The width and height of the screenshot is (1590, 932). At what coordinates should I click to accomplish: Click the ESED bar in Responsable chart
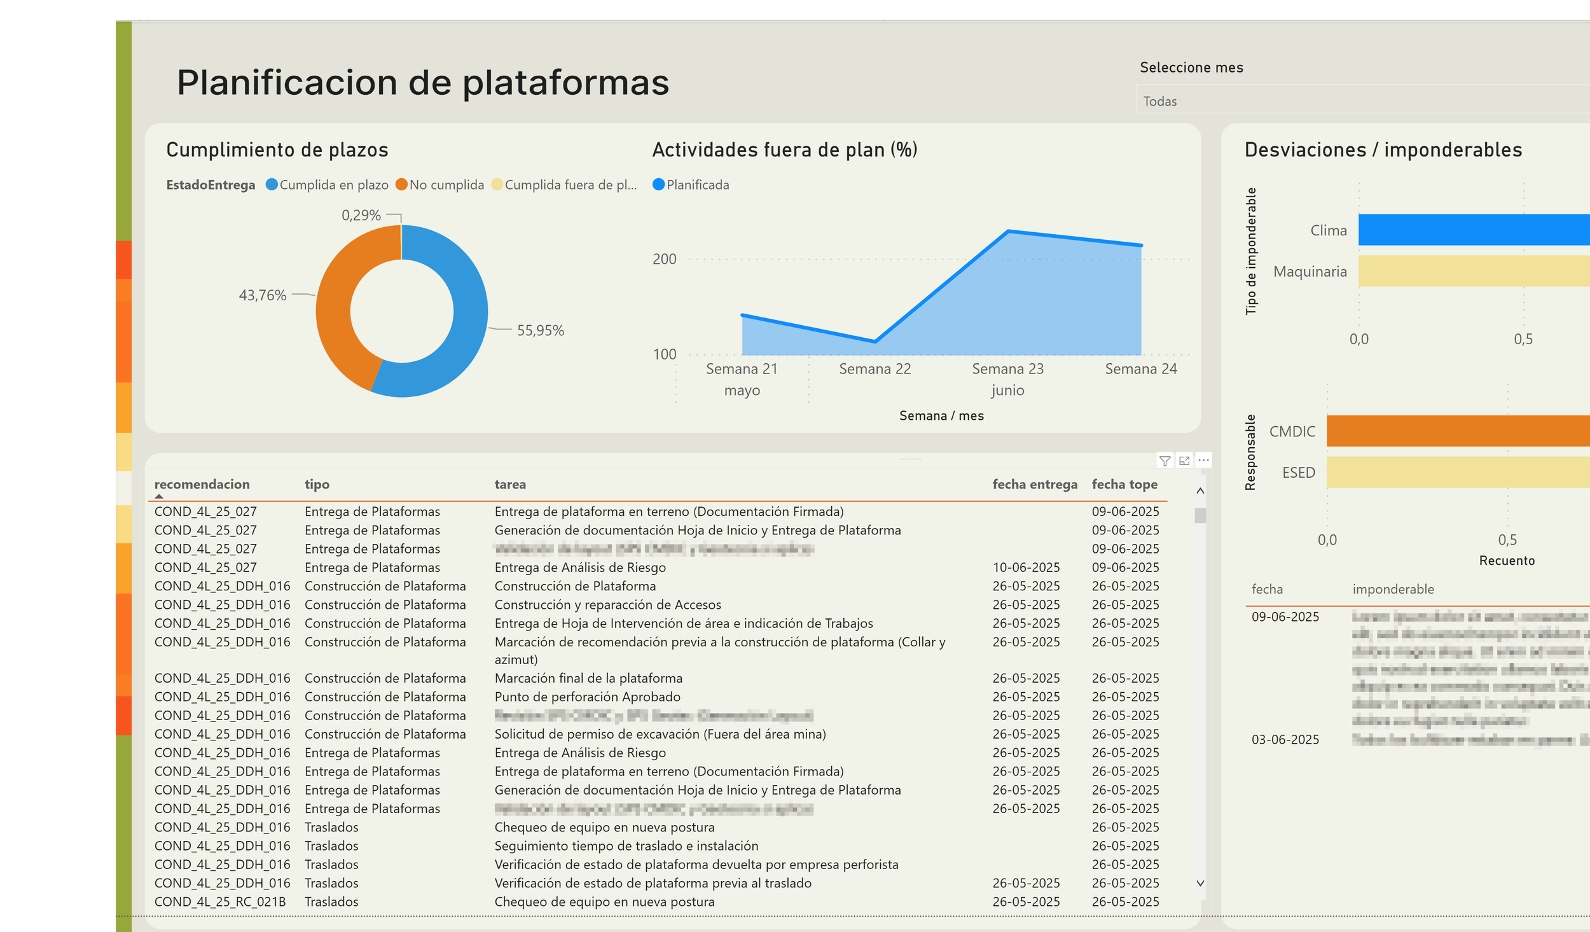pos(1458,472)
